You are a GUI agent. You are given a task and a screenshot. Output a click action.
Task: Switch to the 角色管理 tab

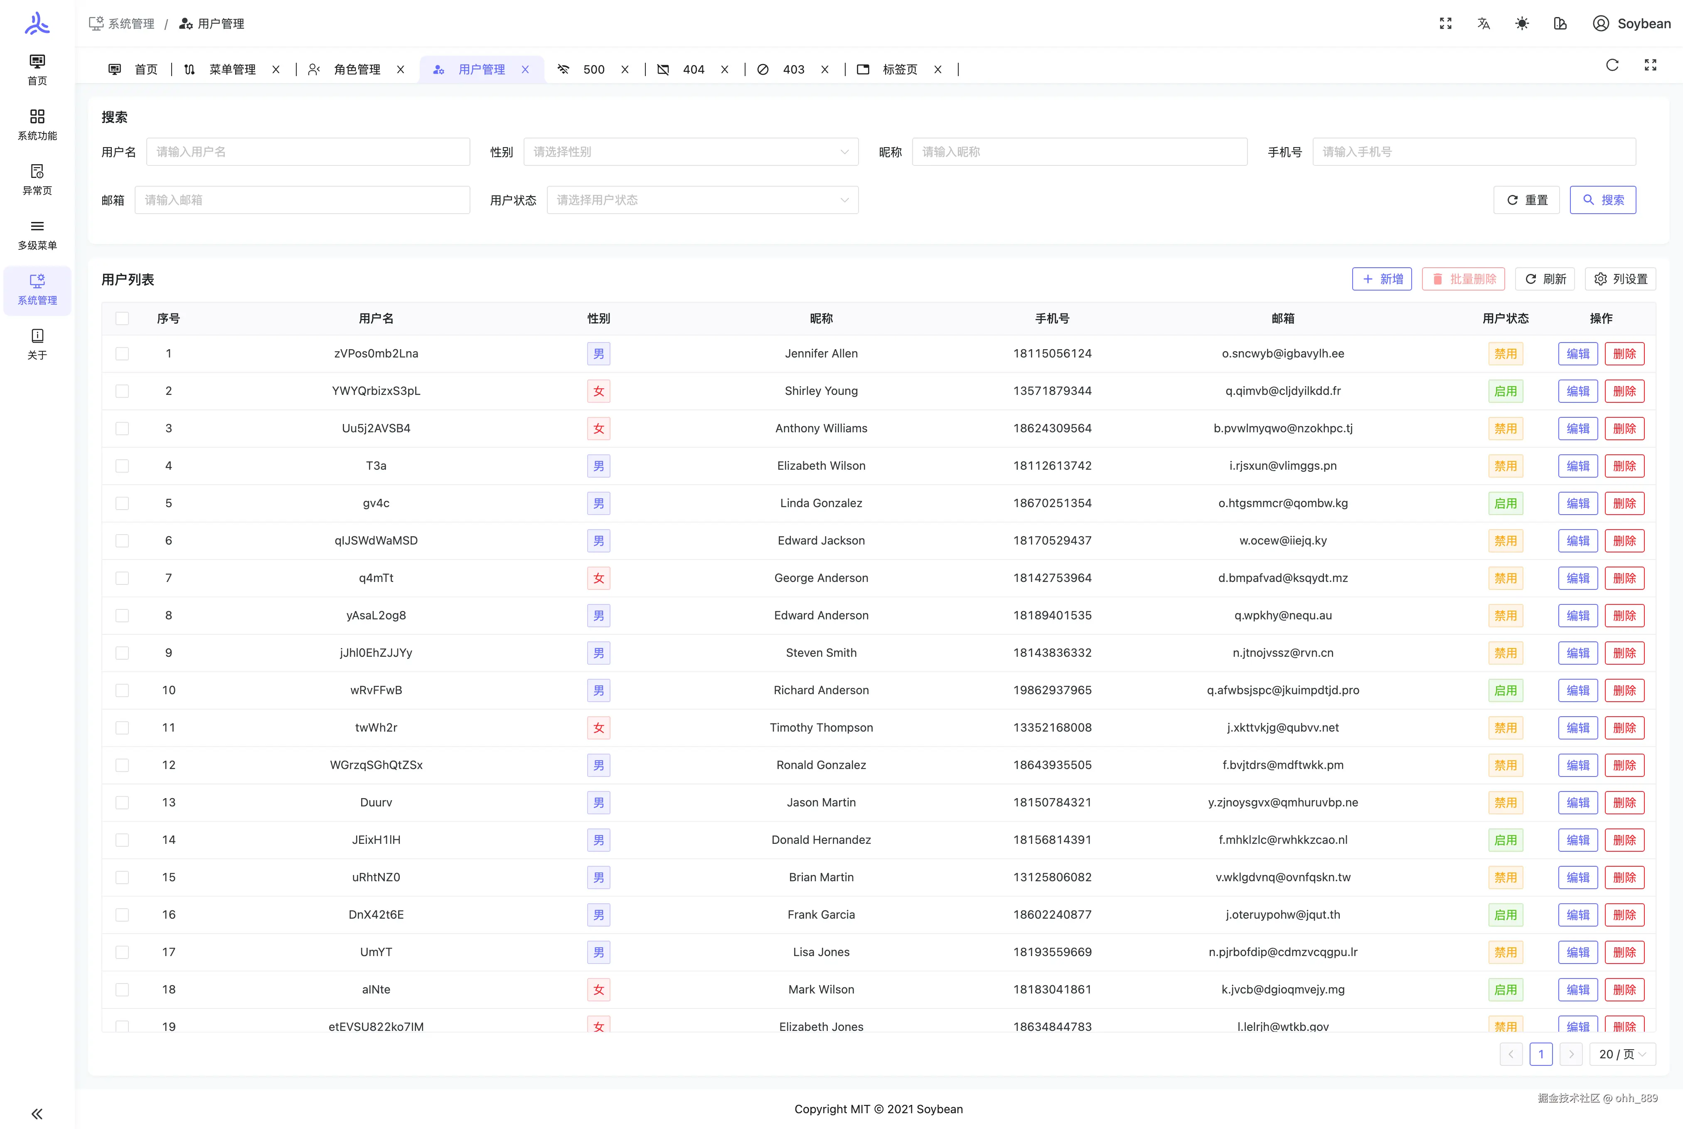(x=356, y=70)
